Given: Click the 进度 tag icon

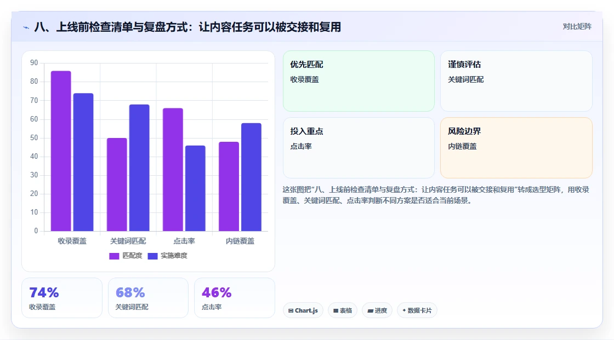Looking at the screenshot, I should coord(370,310).
